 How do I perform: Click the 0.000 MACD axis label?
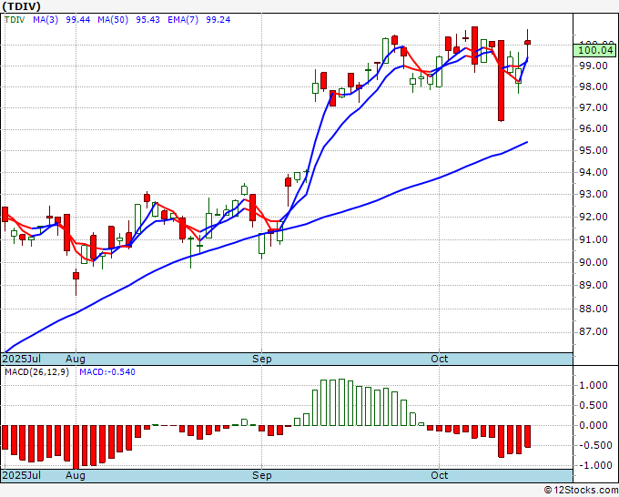[x=594, y=425]
